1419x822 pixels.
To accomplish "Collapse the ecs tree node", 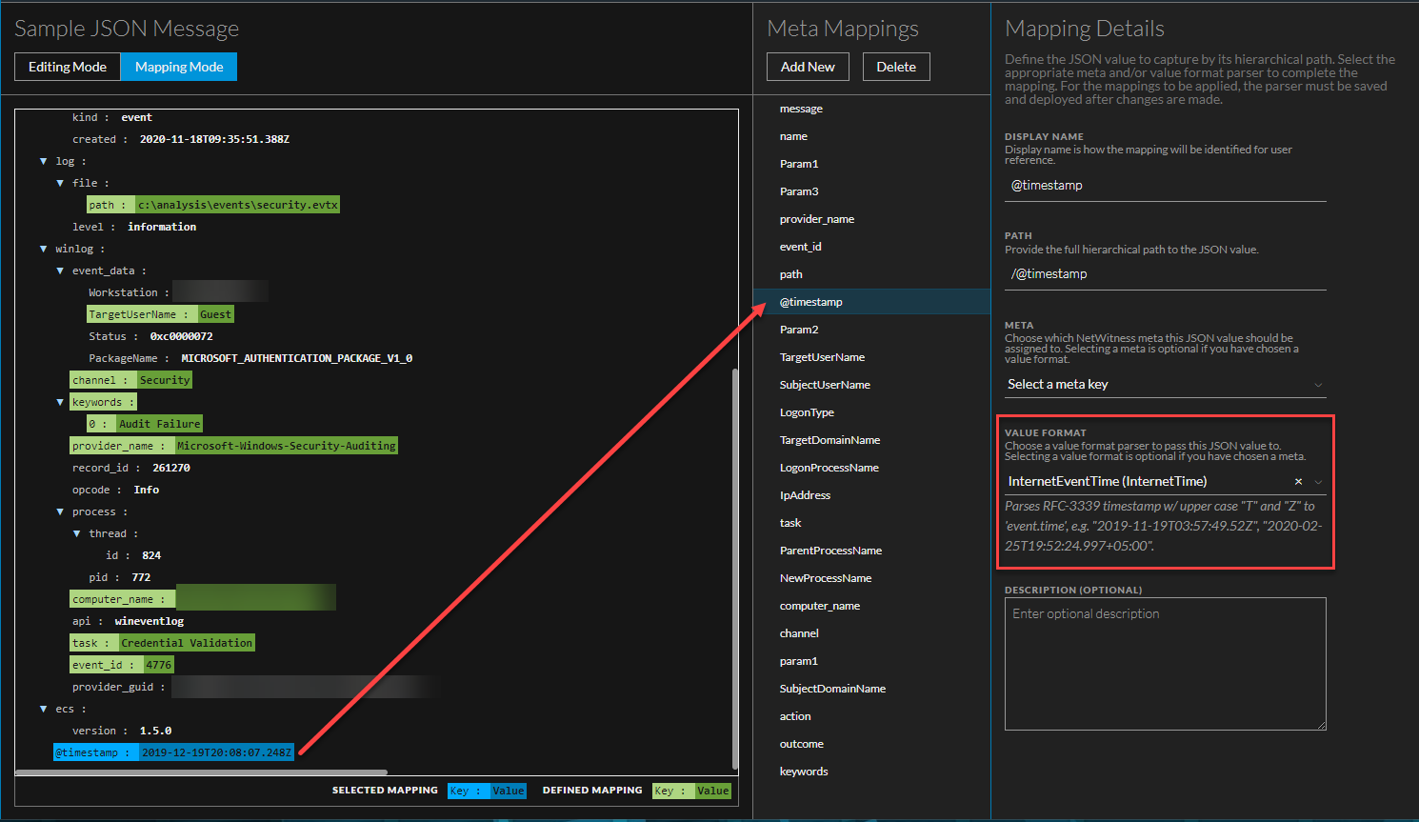I will pyautogui.click(x=44, y=709).
